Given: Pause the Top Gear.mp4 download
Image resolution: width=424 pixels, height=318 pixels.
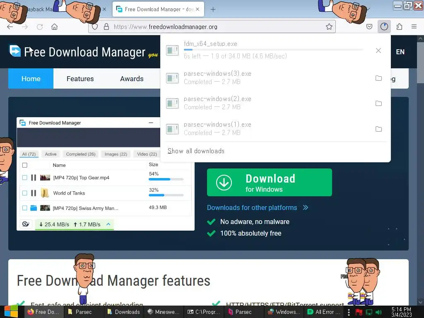Looking at the screenshot, I should click(x=34, y=178).
